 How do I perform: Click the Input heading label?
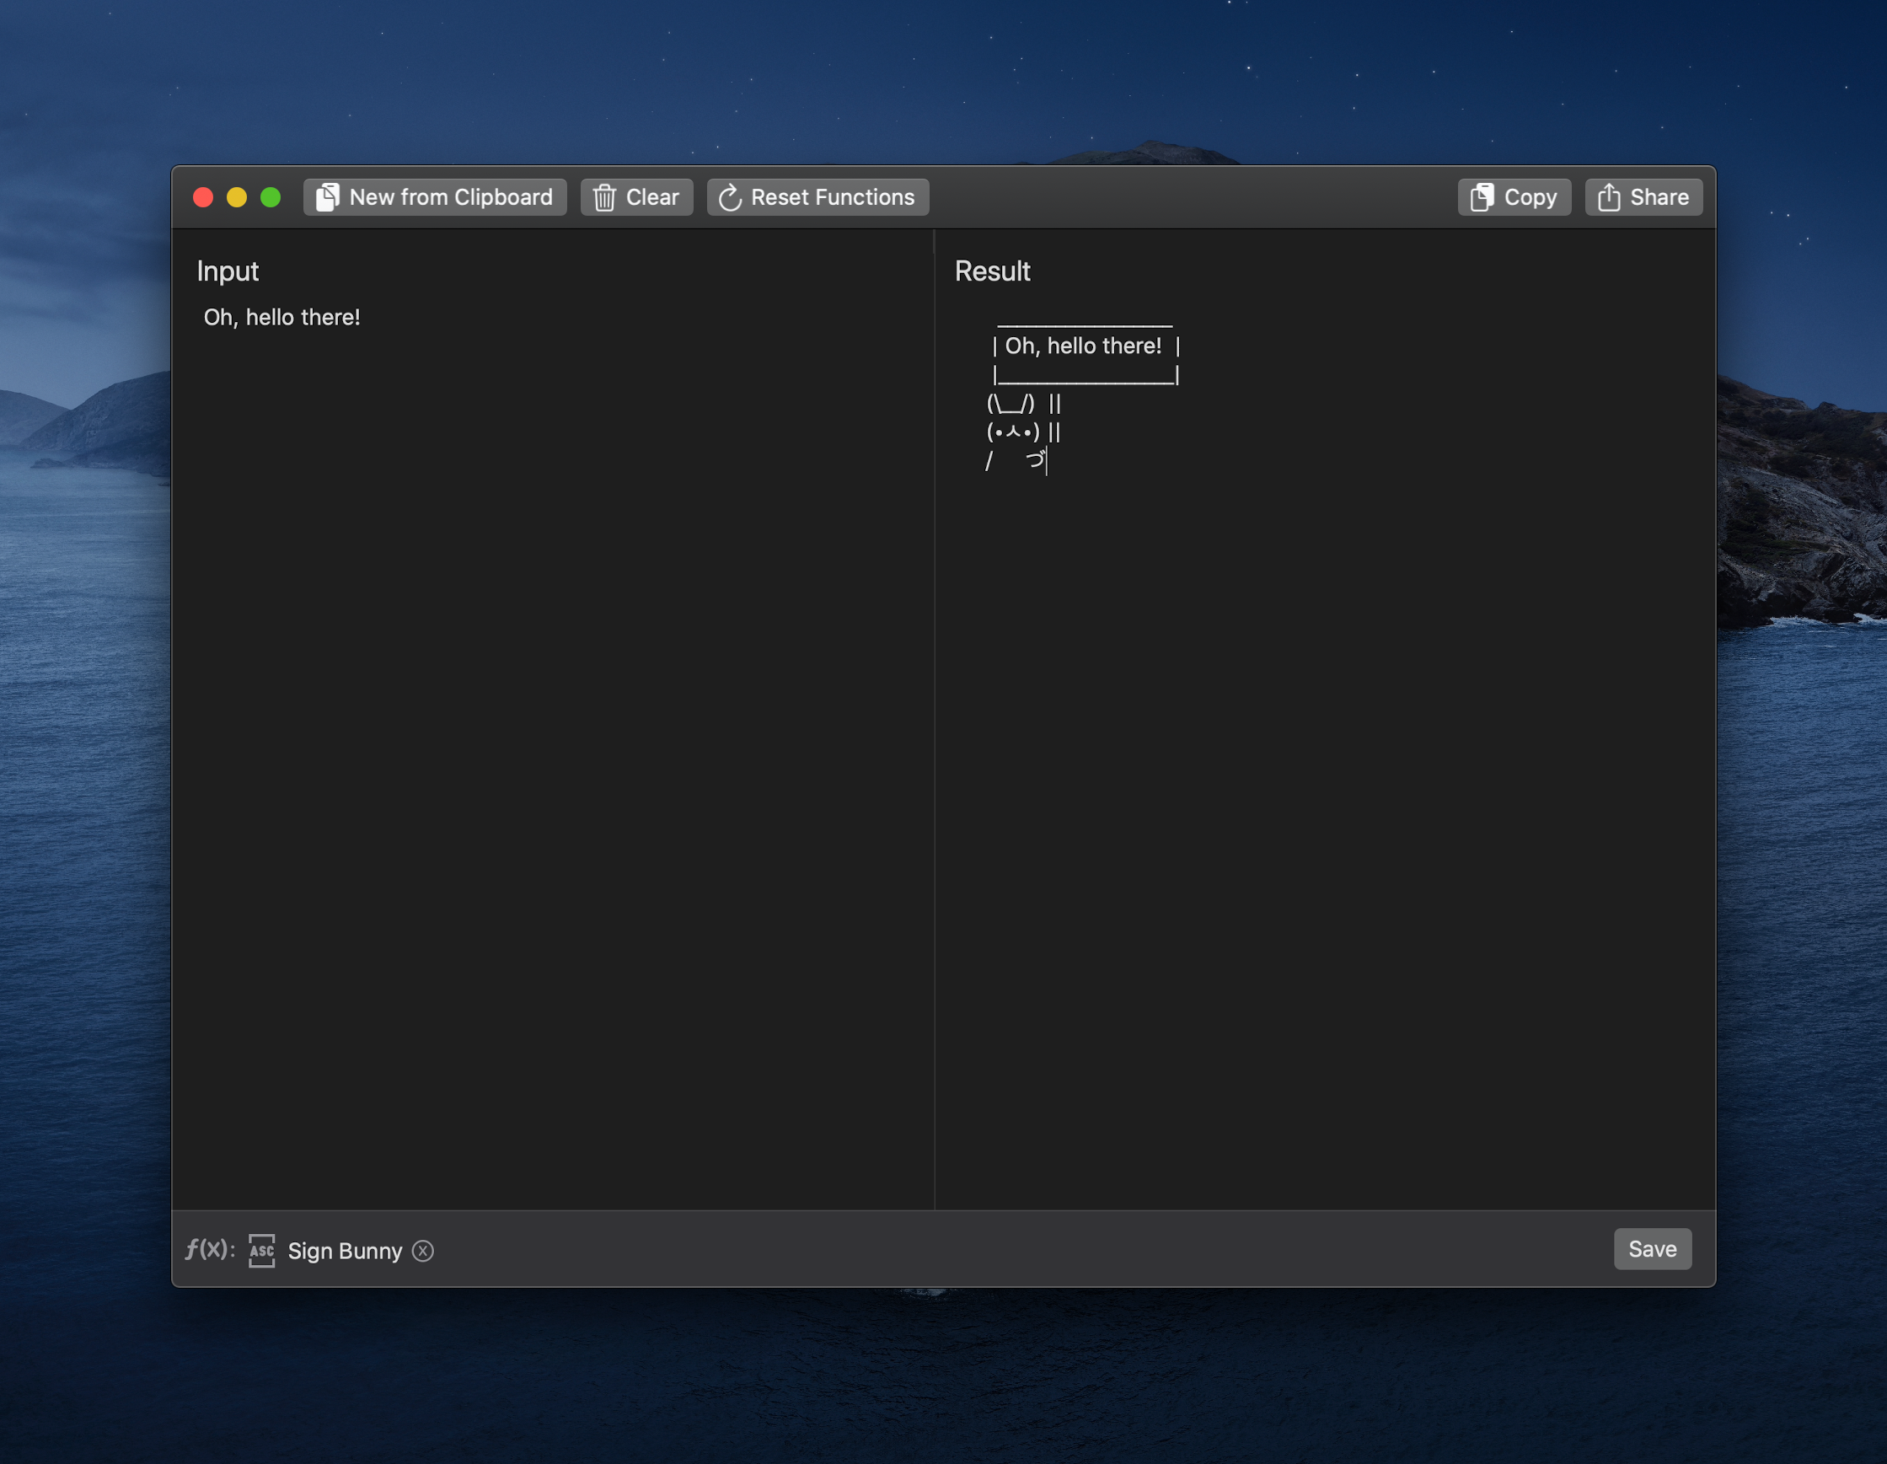pyautogui.click(x=228, y=271)
